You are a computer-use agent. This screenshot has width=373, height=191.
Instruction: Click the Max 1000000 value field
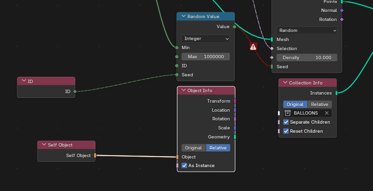click(x=206, y=57)
